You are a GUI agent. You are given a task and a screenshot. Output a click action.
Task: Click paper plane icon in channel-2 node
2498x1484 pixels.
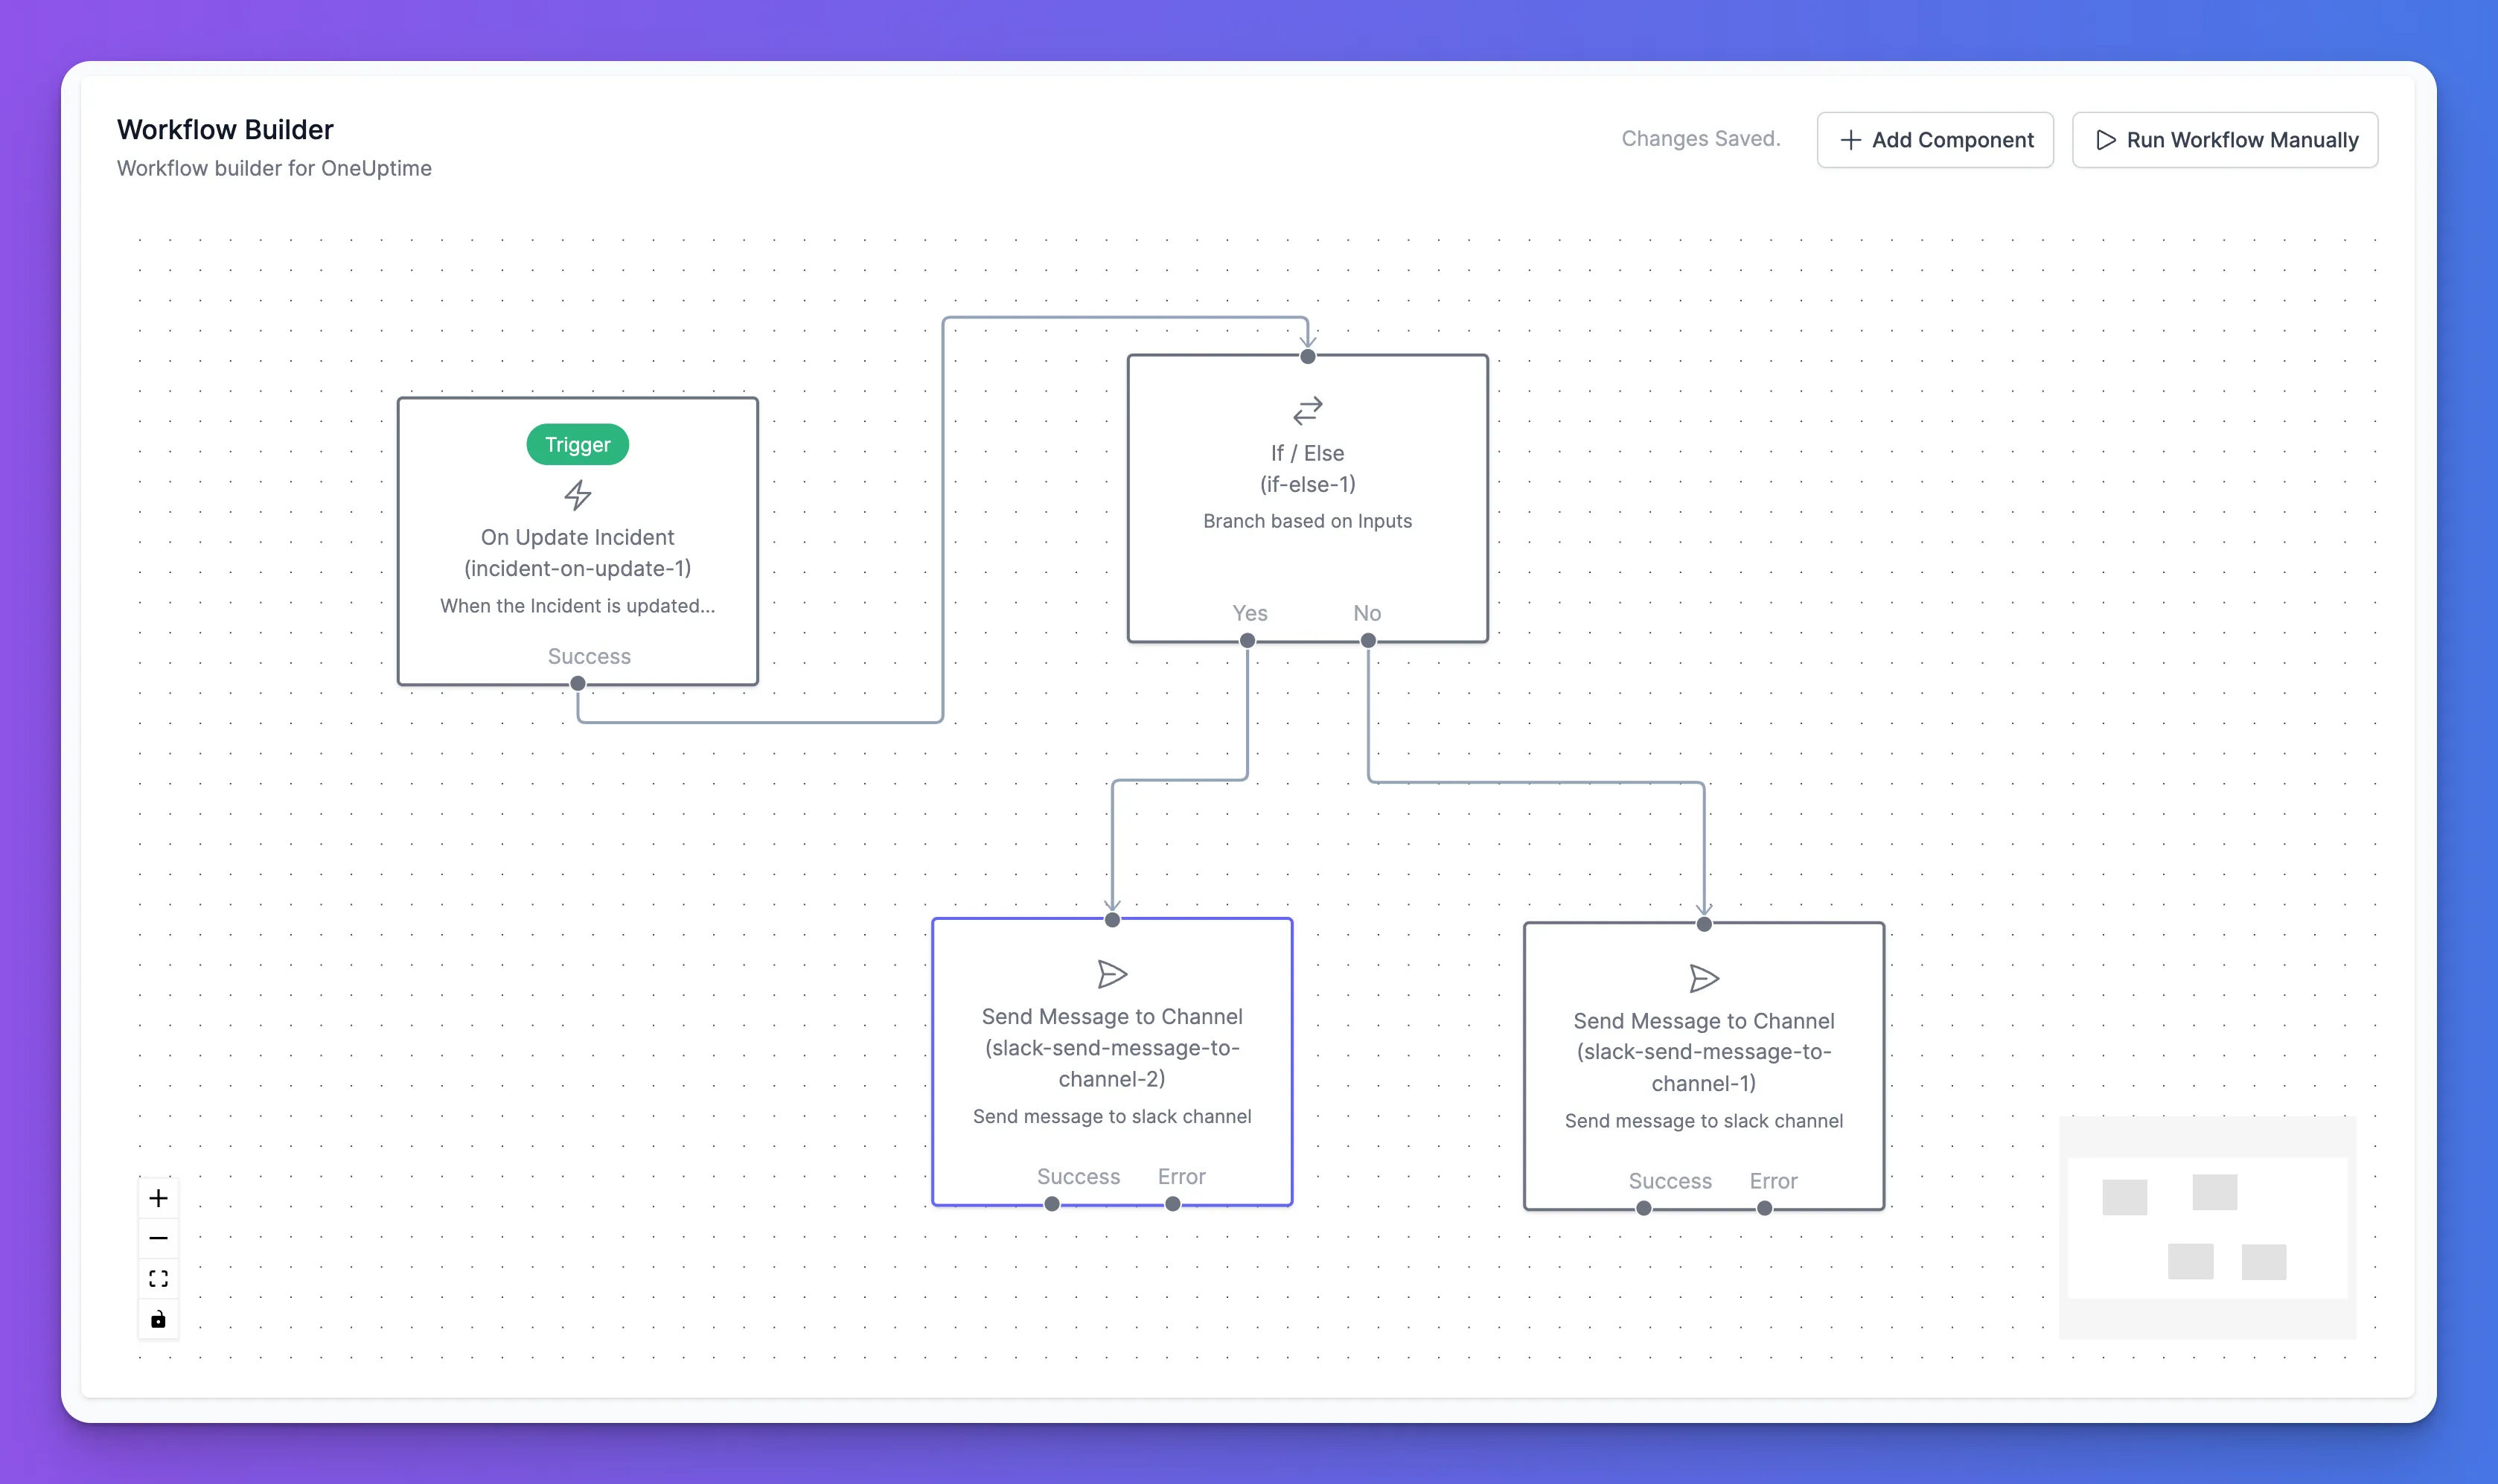[x=1112, y=974]
